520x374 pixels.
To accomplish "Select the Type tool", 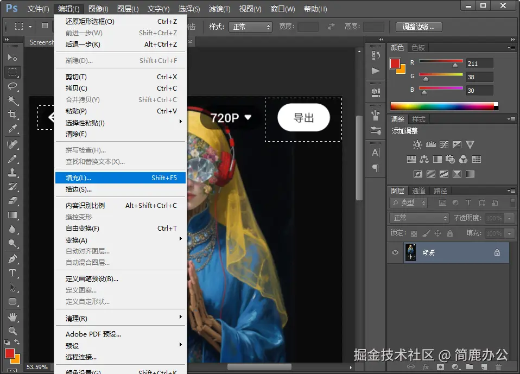I will [x=12, y=272].
